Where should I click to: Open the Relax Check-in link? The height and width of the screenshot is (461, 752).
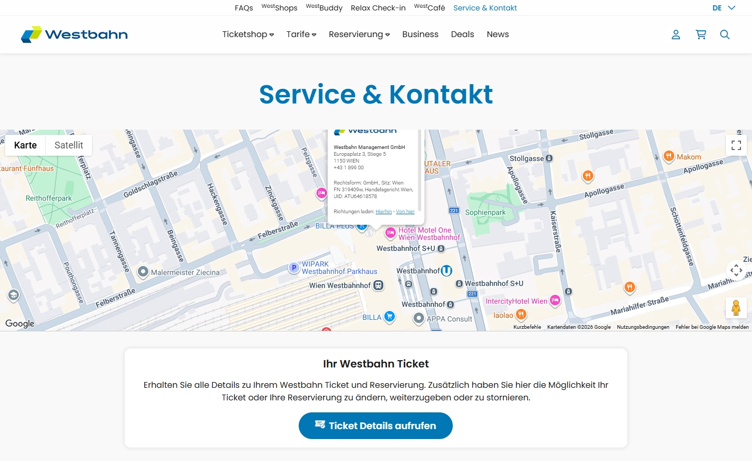tap(378, 8)
